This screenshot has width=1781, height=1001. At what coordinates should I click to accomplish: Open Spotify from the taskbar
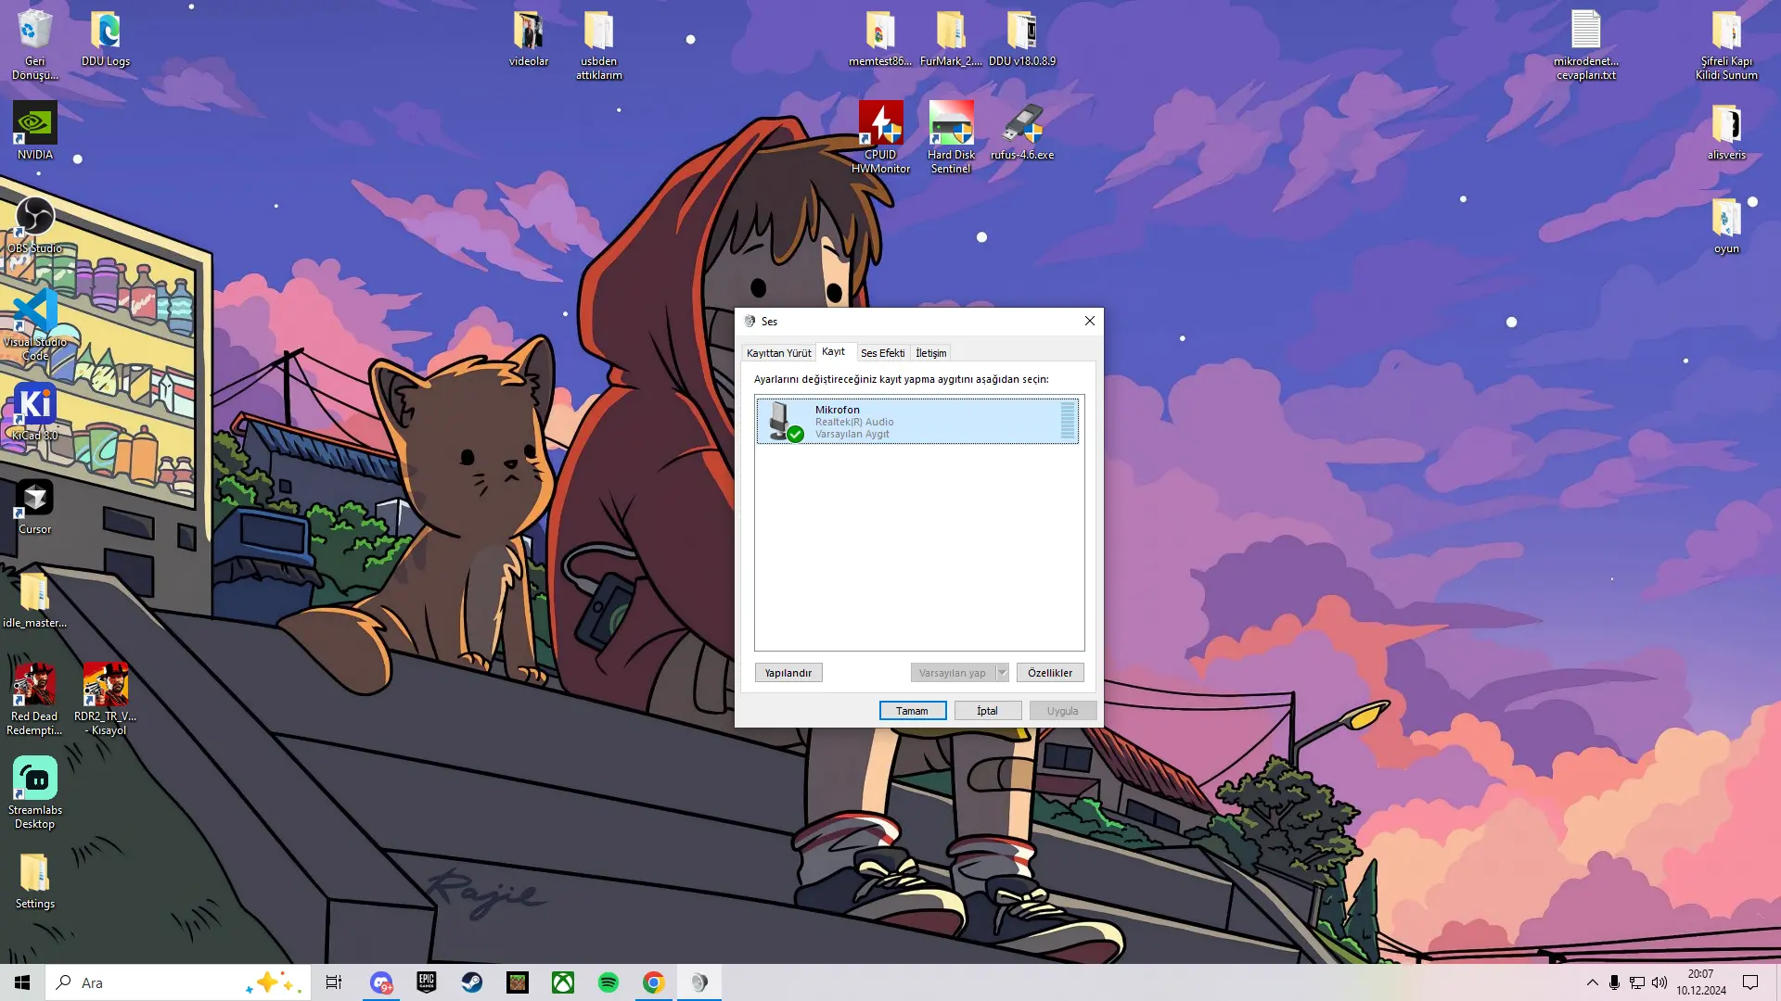(x=609, y=982)
